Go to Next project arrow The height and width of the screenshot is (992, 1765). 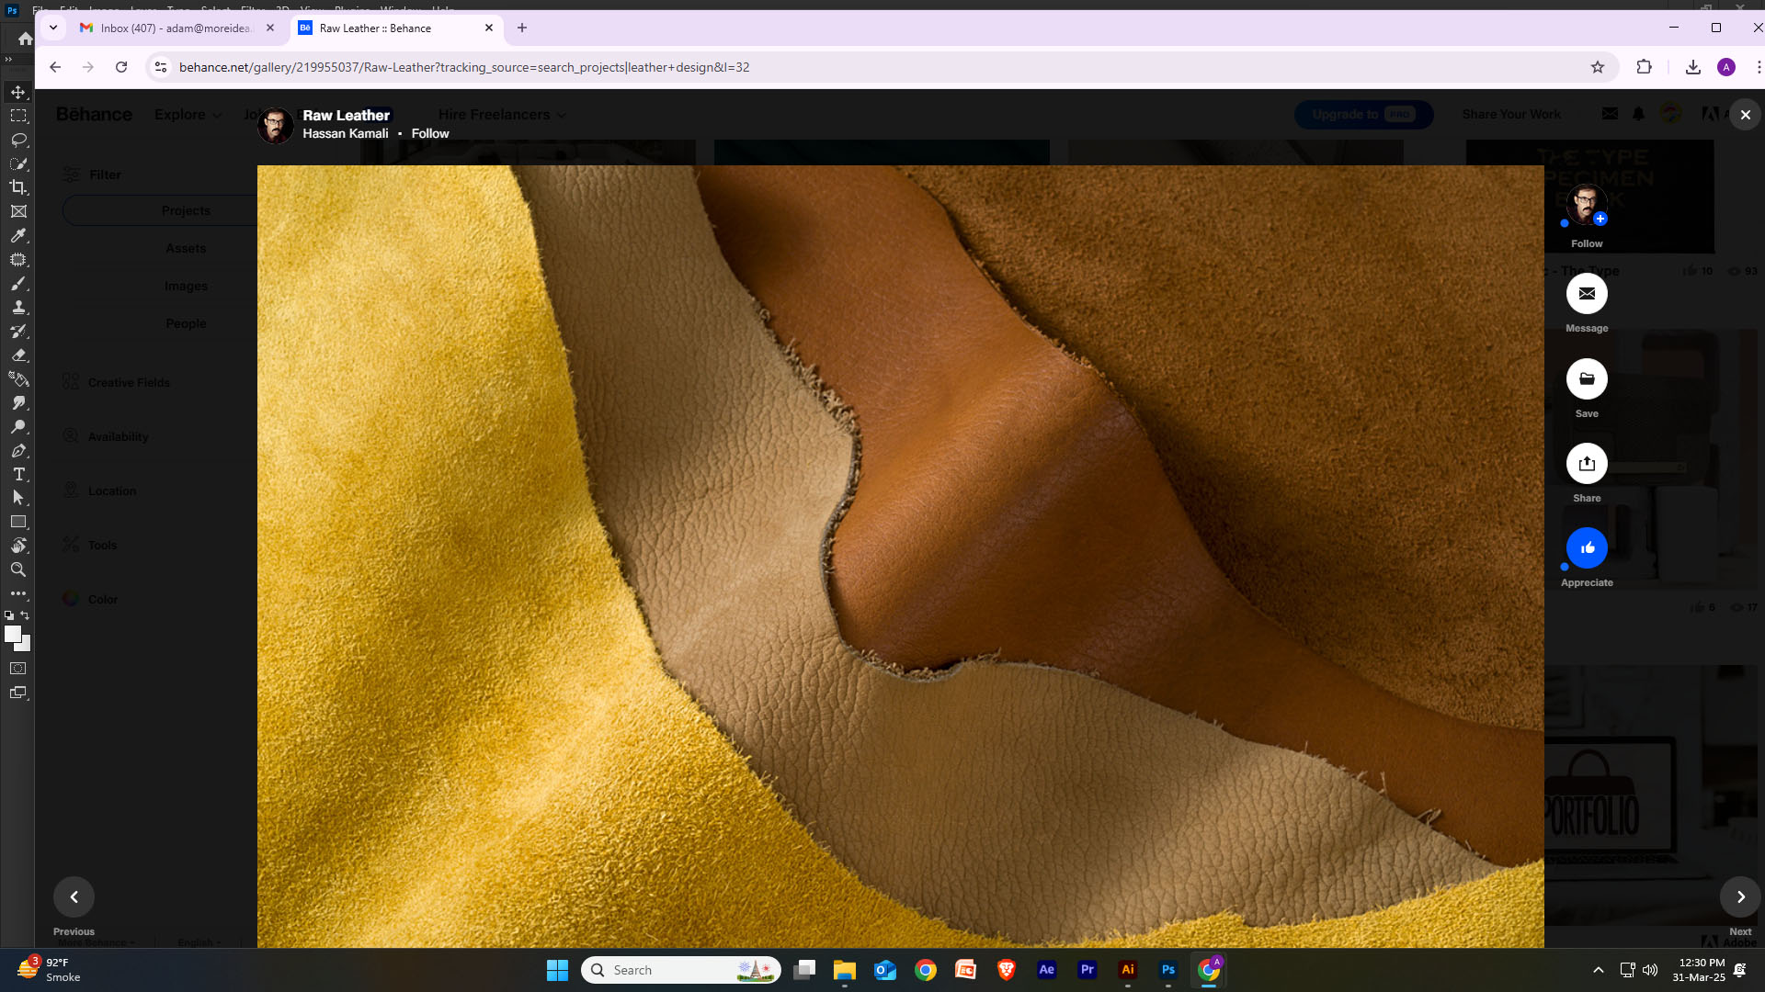1740,896
